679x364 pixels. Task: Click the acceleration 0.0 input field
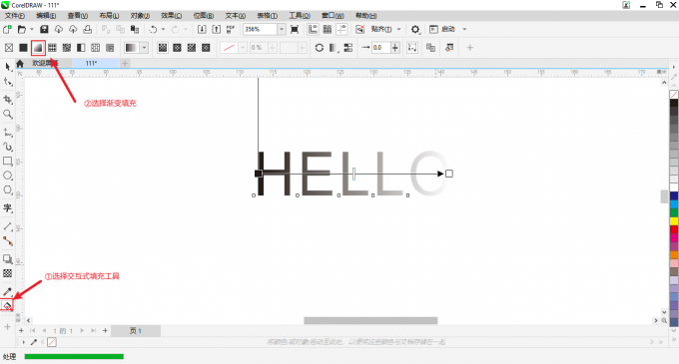[x=381, y=48]
